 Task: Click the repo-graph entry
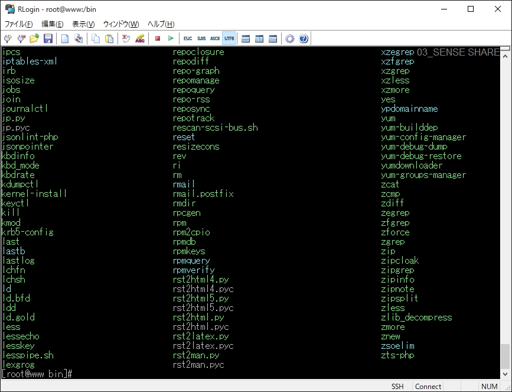coord(196,70)
